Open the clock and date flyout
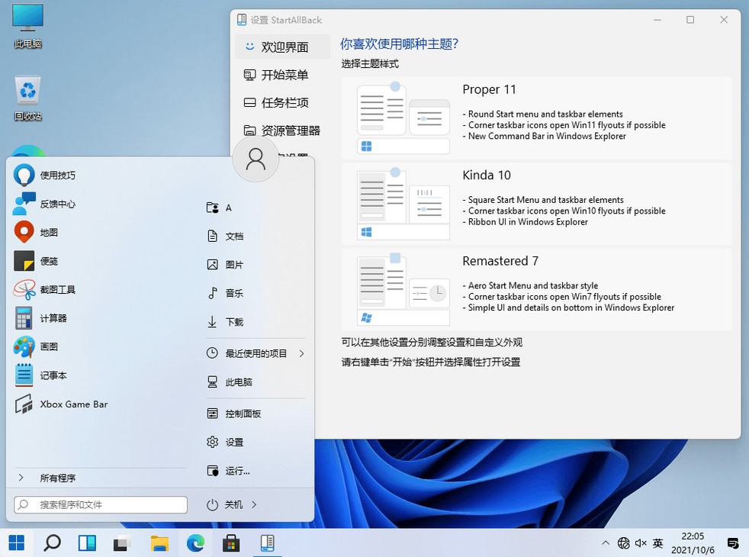Viewport: 749px width, 557px height. point(693,543)
